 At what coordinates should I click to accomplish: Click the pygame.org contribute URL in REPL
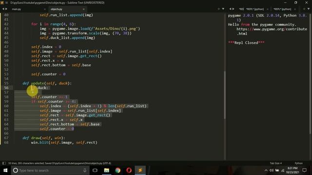[x=272, y=31]
